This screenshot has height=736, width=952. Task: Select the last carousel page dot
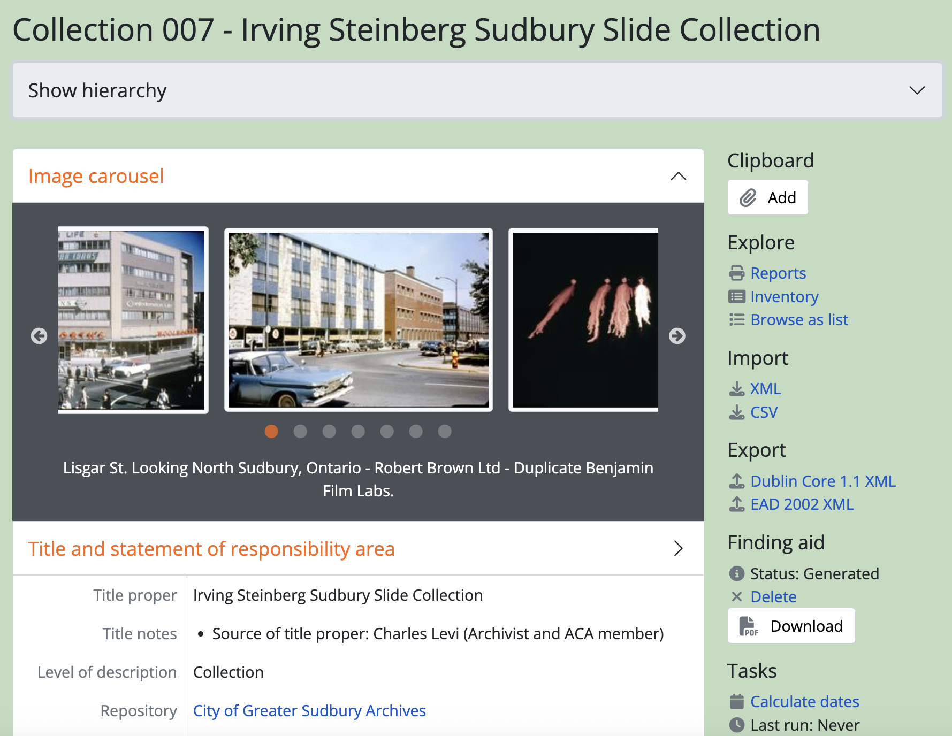click(445, 432)
